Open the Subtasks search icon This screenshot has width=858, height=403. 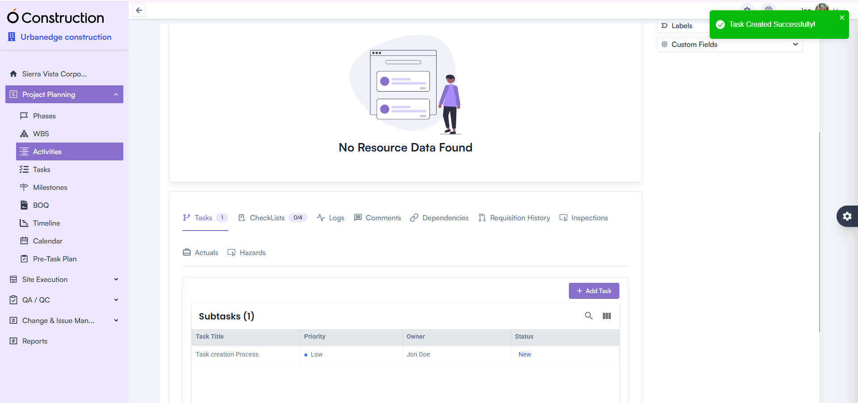coord(589,316)
